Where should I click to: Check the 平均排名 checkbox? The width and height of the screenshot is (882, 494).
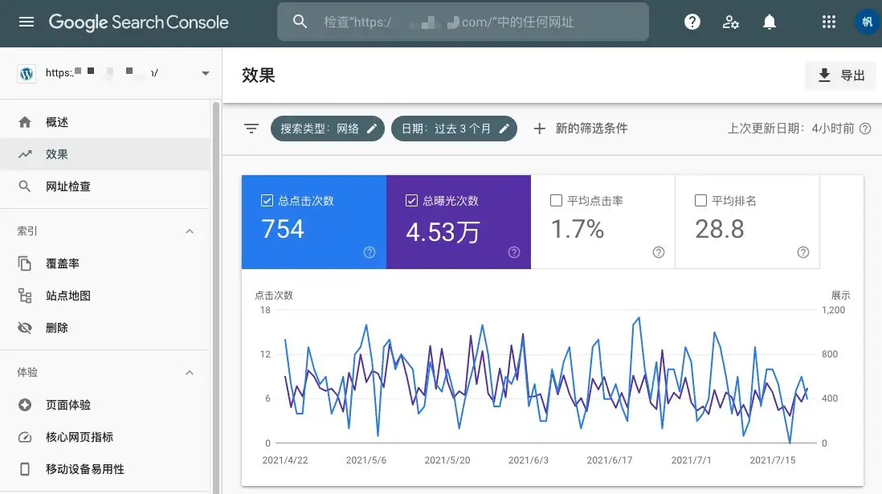tap(701, 200)
